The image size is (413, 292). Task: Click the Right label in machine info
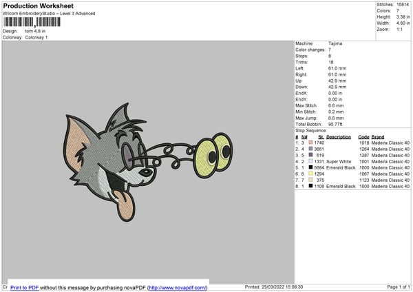point(301,74)
